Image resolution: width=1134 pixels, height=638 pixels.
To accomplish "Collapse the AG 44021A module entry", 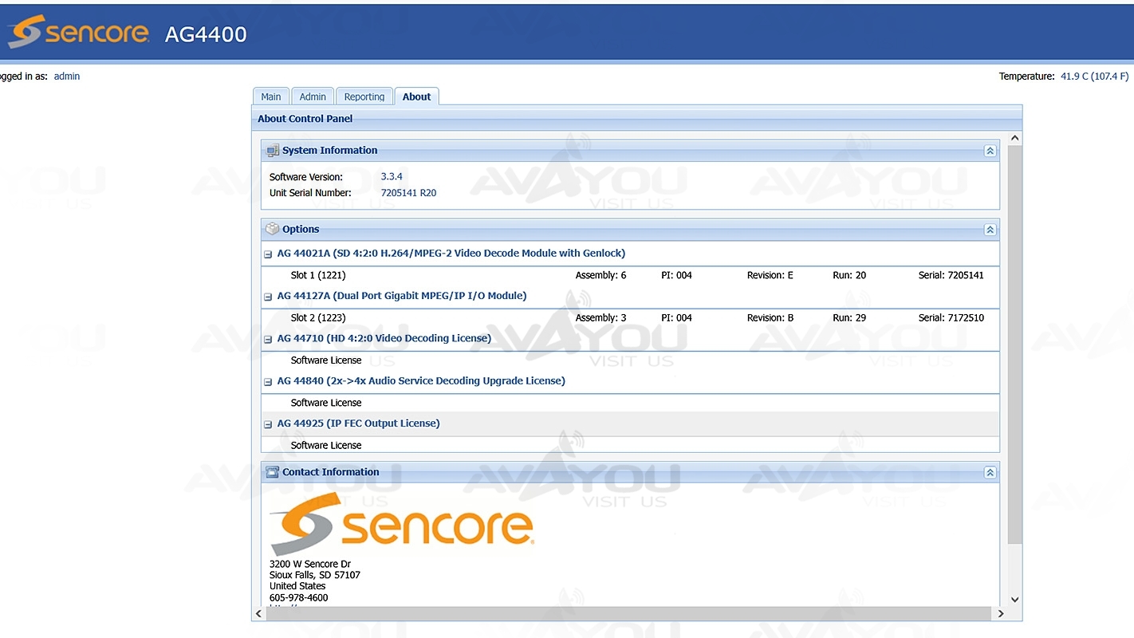I will pos(268,254).
